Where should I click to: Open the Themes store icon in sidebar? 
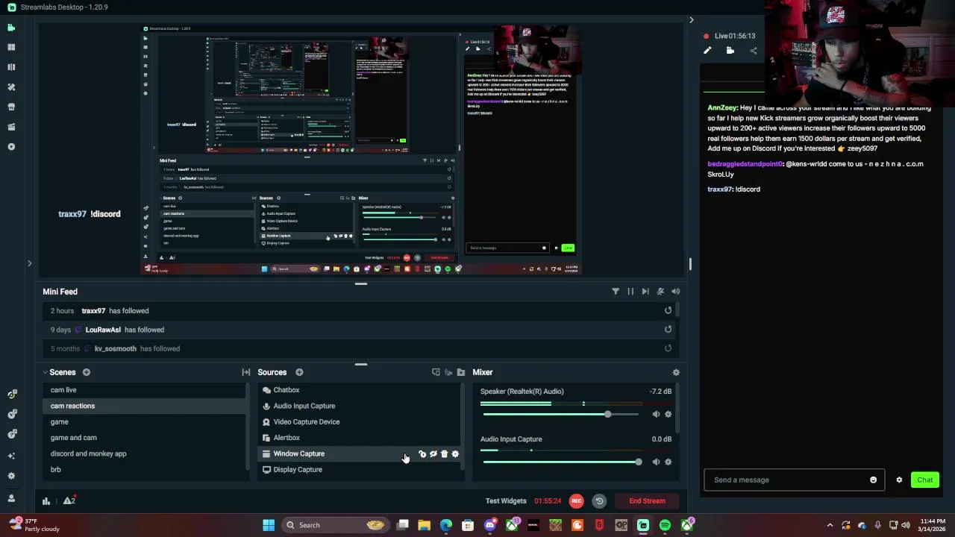click(x=11, y=87)
